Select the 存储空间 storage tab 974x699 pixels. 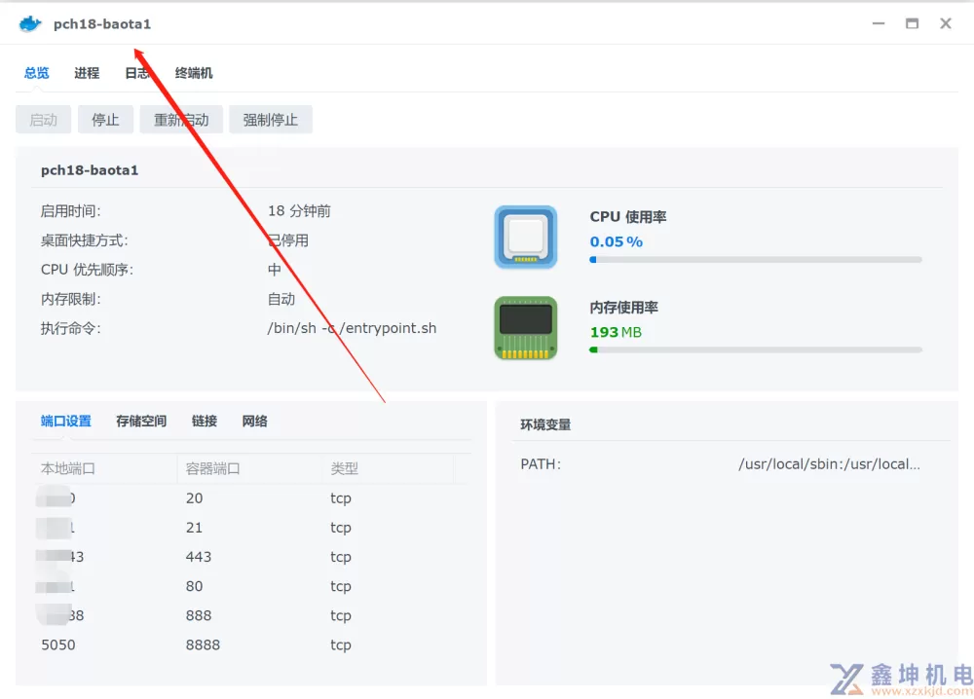click(x=141, y=422)
